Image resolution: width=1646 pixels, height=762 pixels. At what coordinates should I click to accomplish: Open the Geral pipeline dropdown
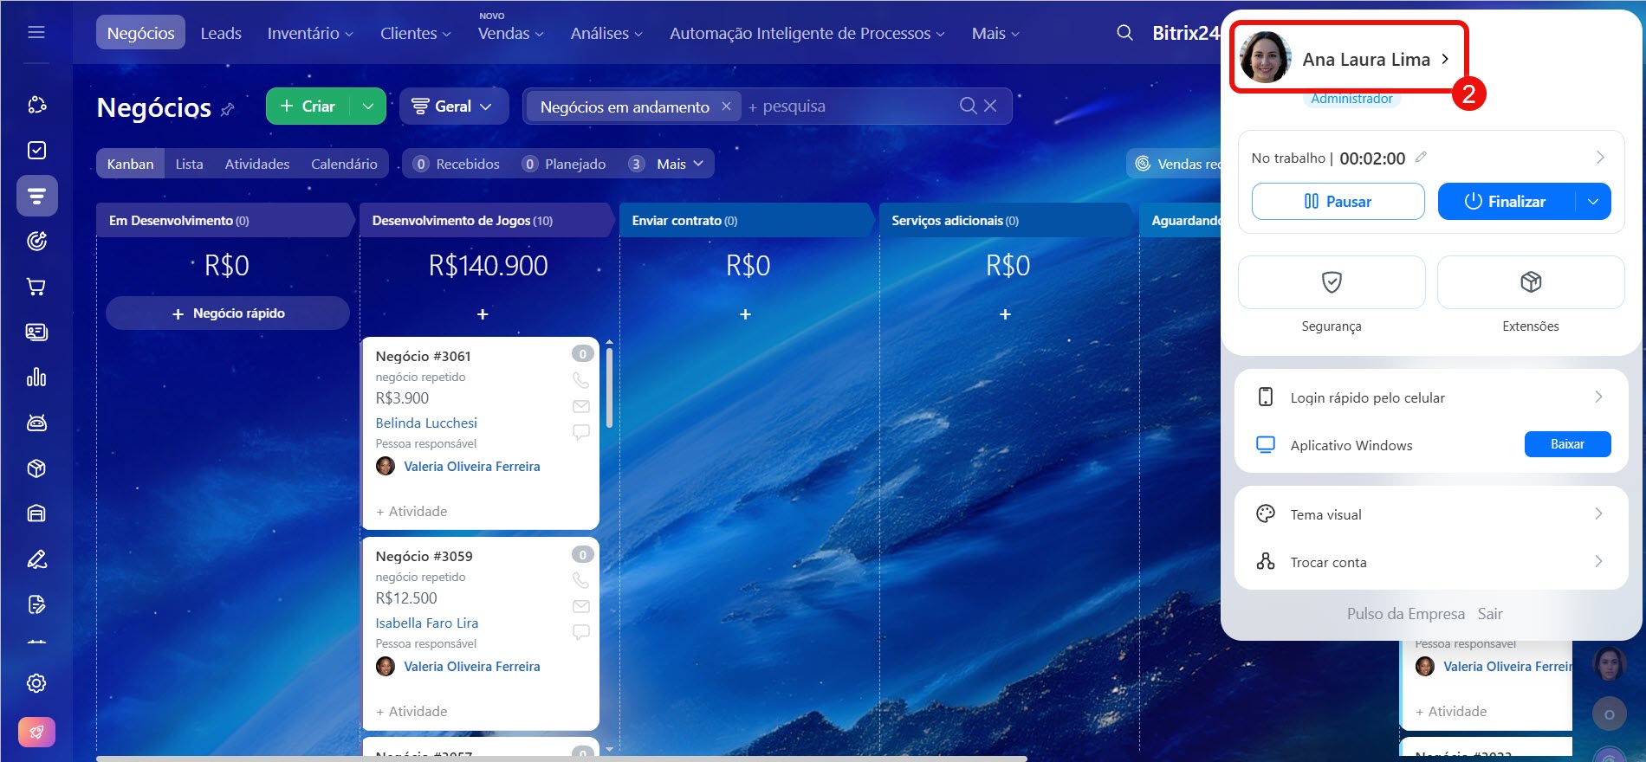[x=453, y=106]
